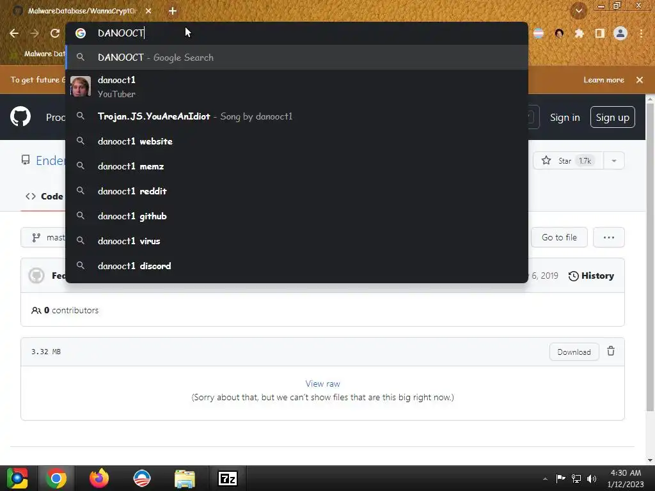This screenshot has height=491, width=655.
Task: Open the Code tab of the repository
Action: [x=44, y=196]
